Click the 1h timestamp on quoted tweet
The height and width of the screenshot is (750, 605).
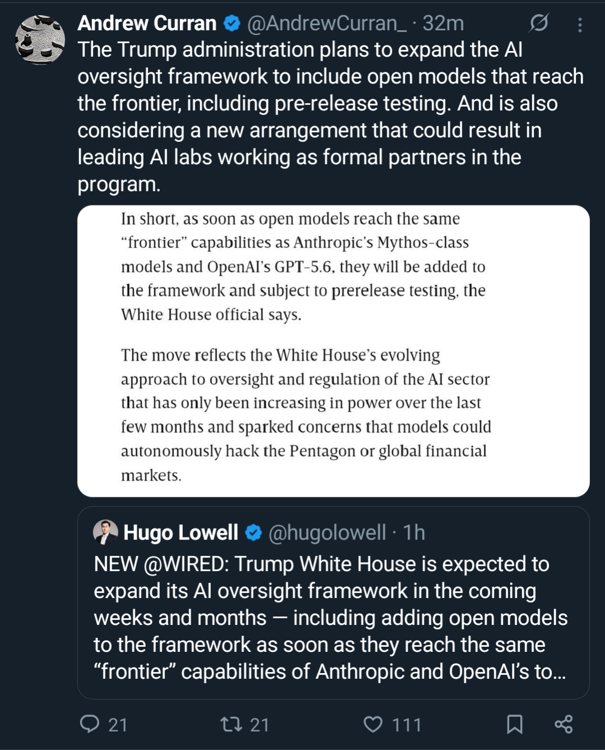(x=414, y=532)
